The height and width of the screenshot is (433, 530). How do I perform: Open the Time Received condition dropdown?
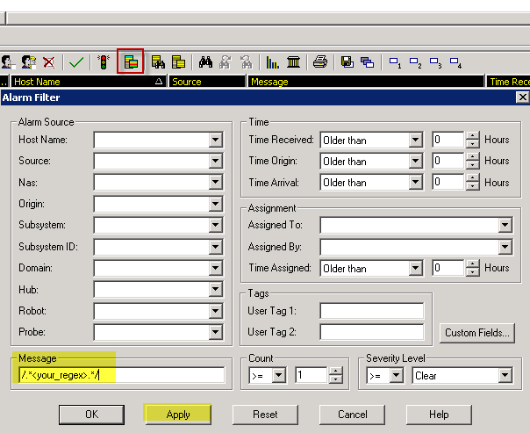[x=415, y=140]
